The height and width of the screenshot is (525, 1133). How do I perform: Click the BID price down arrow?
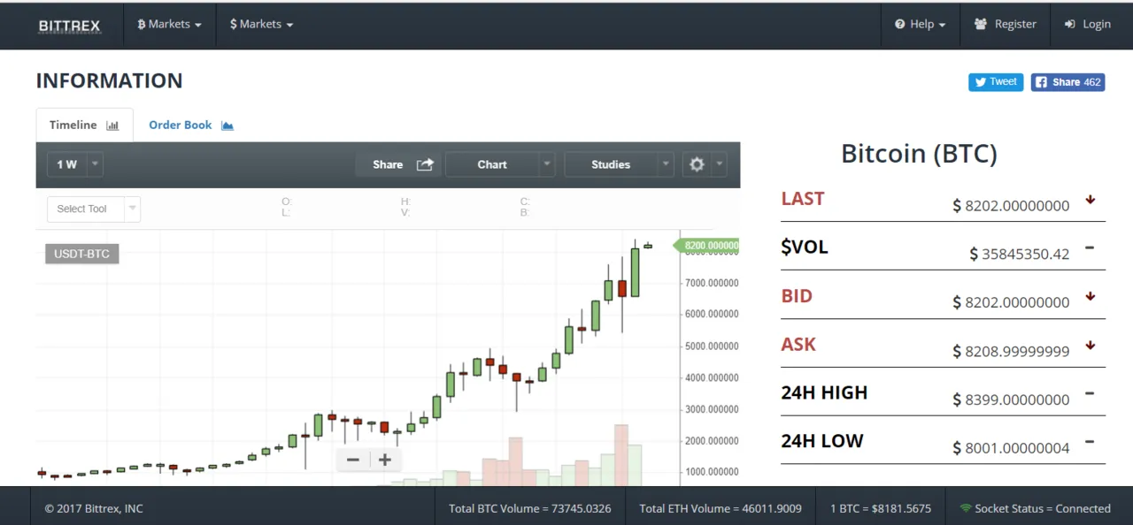click(1091, 297)
